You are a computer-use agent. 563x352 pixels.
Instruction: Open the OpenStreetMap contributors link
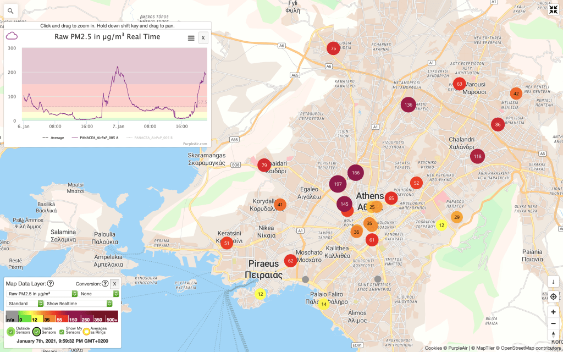(x=532, y=348)
